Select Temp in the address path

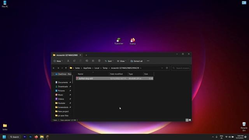point(105,68)
